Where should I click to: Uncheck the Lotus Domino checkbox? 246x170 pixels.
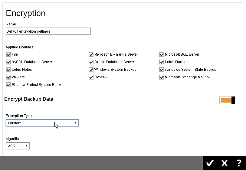point(162,62)
